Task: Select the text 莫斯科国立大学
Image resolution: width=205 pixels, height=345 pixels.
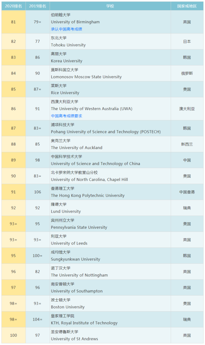Action: coord(64,70)
